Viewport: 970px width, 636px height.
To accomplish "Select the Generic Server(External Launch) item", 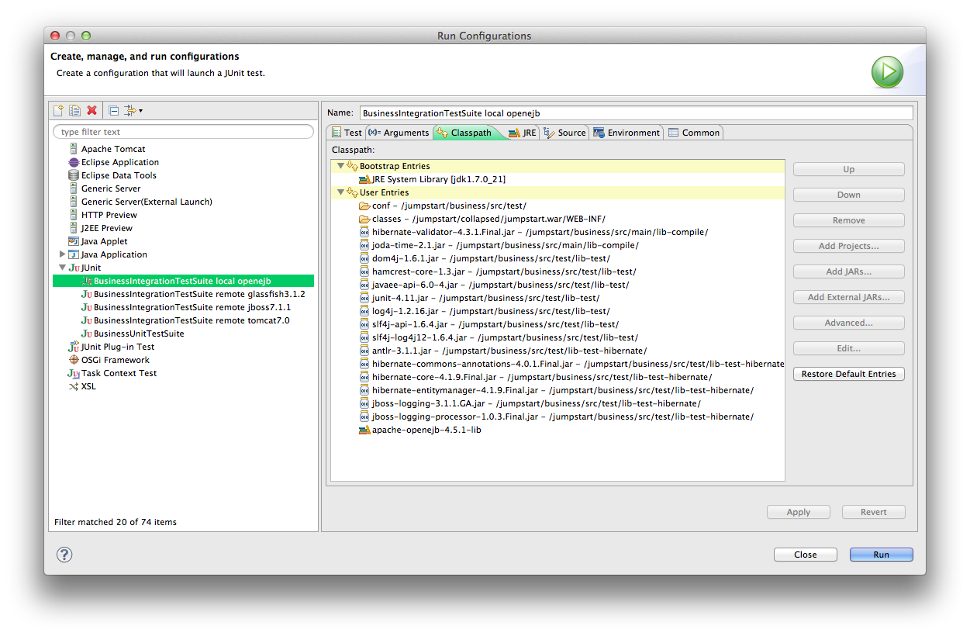I will (147, 202).
